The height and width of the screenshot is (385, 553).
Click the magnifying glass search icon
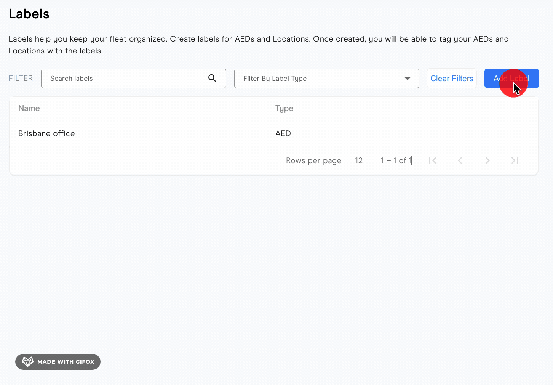[212, 78]
